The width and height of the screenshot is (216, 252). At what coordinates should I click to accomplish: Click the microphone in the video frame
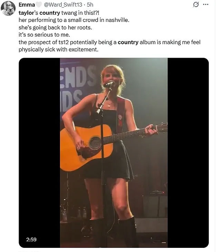click(x=108, y=84)
